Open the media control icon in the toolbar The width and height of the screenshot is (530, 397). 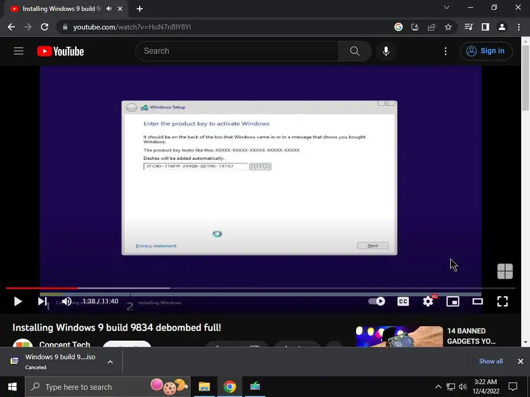(468, 27)
